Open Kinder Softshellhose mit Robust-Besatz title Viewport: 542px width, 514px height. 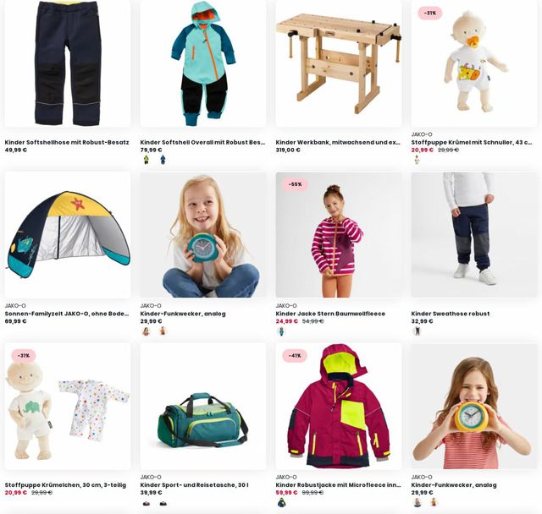tap(67, 142)
